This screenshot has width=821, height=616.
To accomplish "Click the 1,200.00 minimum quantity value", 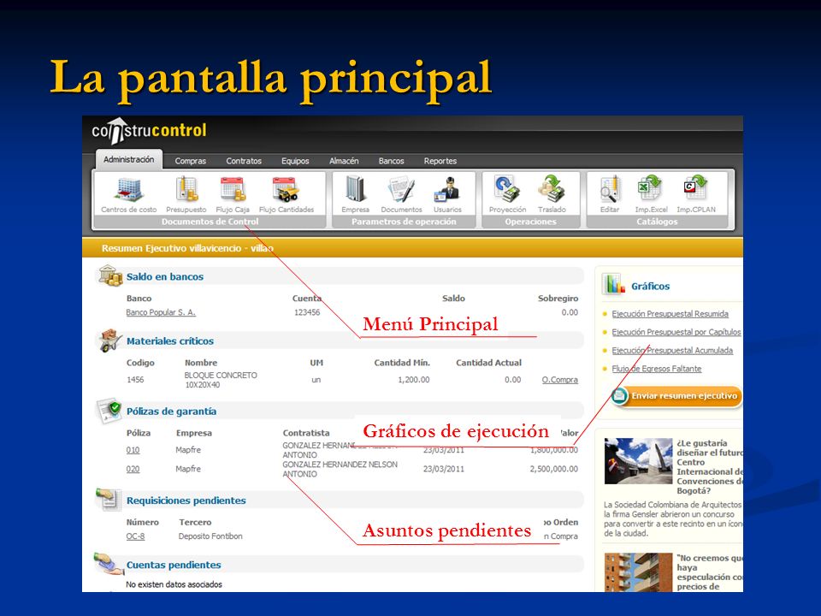I will (x=414, y=380).
